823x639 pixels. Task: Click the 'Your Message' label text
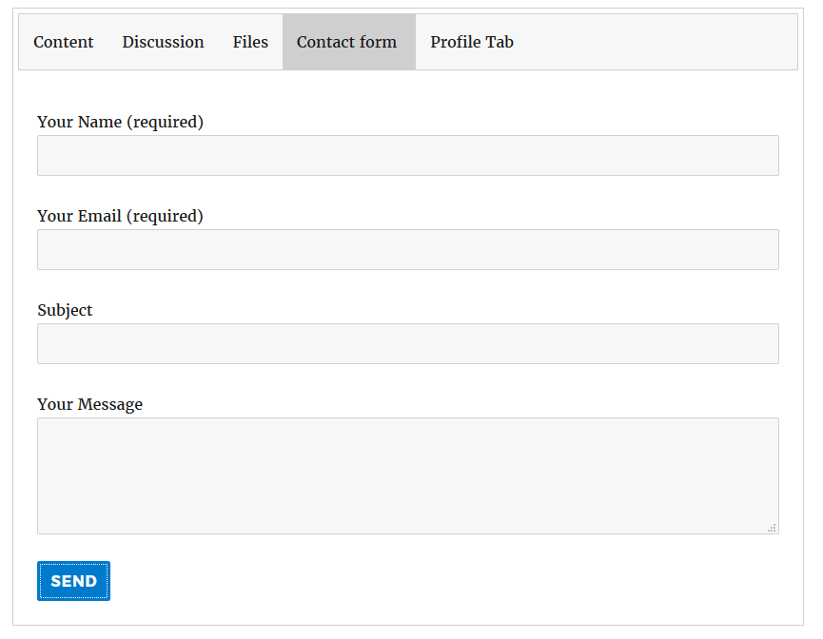(89, 404)
